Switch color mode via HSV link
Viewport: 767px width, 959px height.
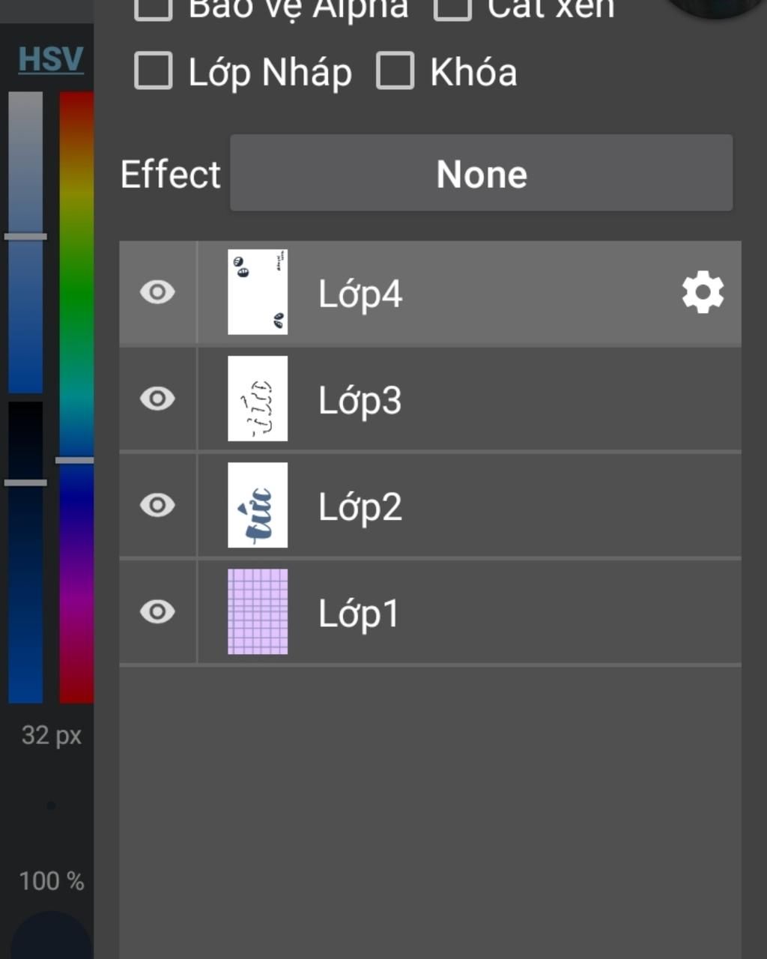(x=51, y=58)
